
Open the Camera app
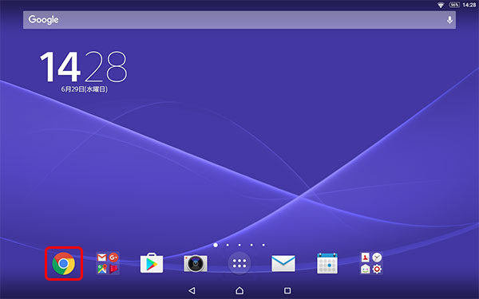click(x=196, y=263)
